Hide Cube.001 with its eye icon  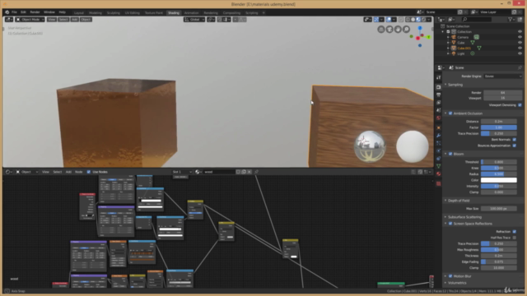[520, 48]
